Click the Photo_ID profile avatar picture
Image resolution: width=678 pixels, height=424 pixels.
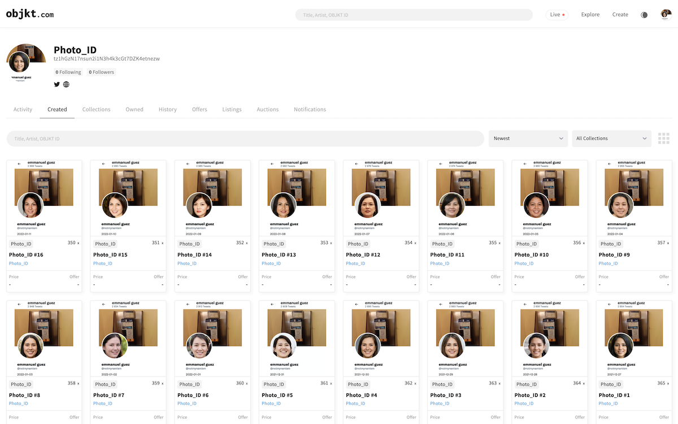26,63
